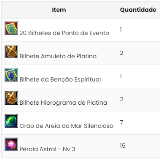Click the Bilhete da Benção Espiritual icon

click(11, 75)
